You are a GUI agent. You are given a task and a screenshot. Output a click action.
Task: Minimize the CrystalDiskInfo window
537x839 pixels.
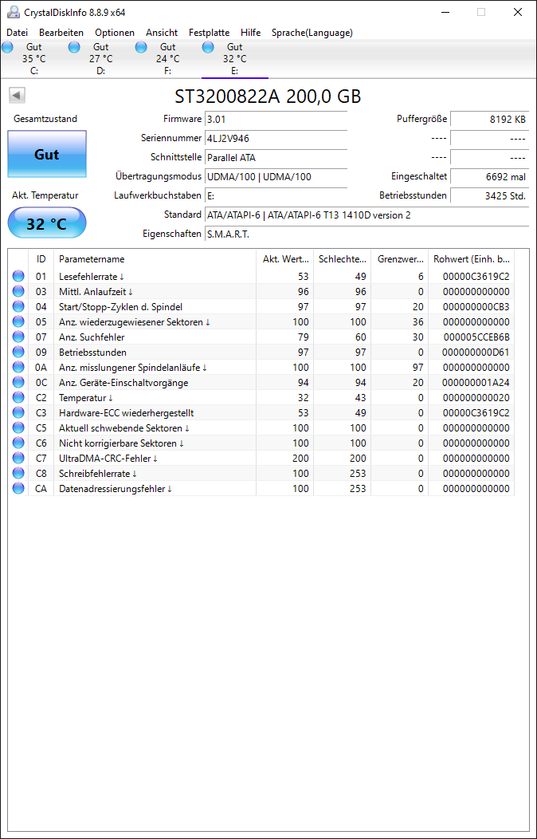[x=445, y=12]
